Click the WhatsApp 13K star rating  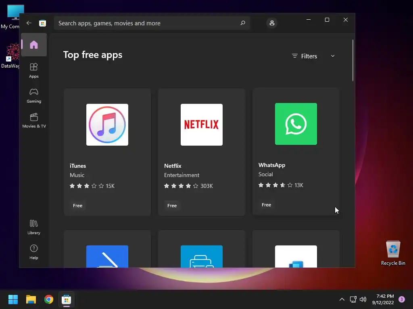[x=281, y=185]
